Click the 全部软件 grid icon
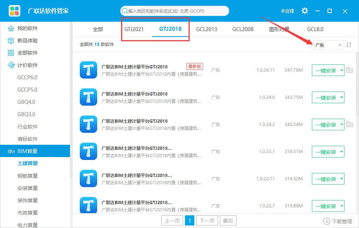 point(11,53)
